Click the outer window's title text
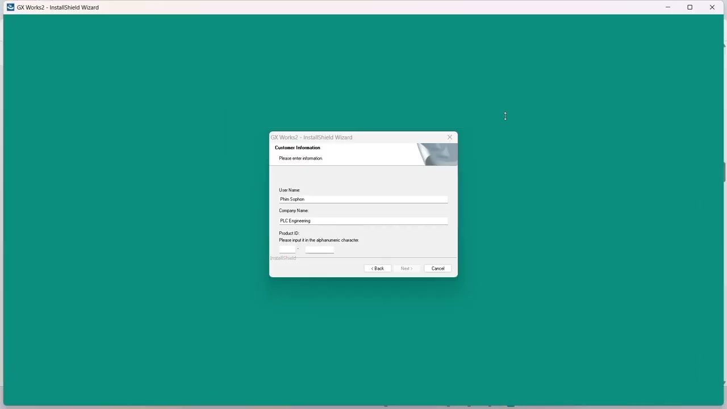This screenshot has height=409, width=727. tap(58, 7)
